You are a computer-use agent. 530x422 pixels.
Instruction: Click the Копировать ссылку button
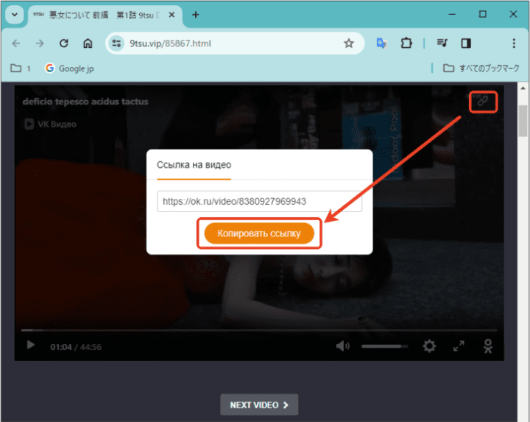coord(259,233)
